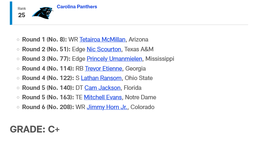Viewport: 260px width, 142px height.
Task: Click the GRADE: C+ heading
Action: [x=35, y=129]
